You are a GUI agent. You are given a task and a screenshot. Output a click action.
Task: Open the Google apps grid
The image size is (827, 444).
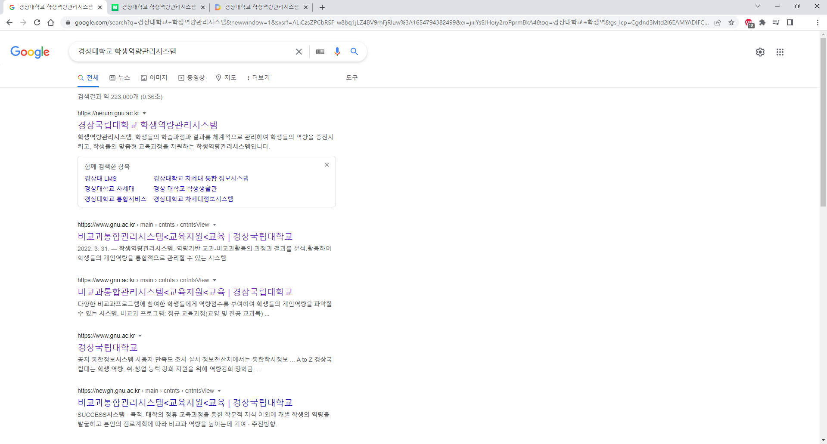click(780, 52)
